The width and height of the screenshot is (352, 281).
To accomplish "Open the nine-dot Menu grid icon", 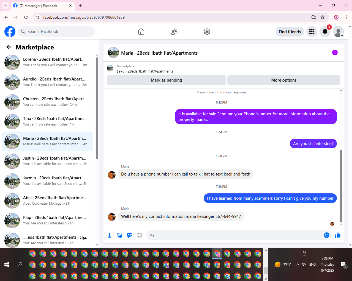I will (312, 32).
